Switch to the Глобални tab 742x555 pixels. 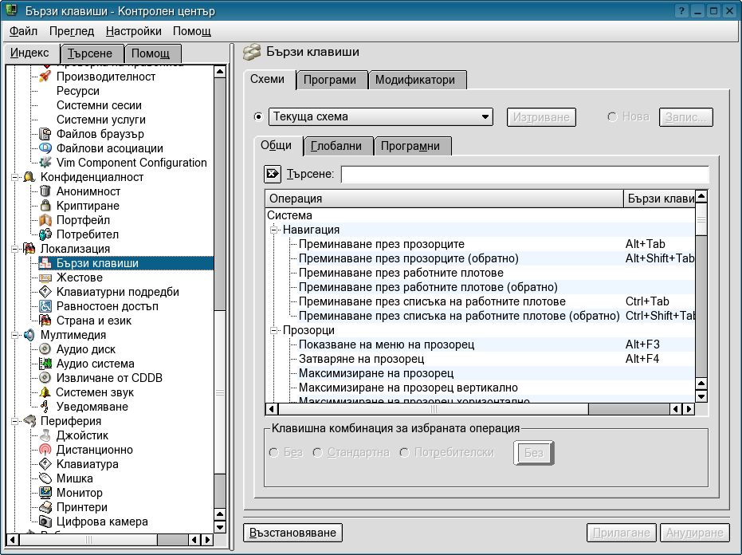point(337,146)
